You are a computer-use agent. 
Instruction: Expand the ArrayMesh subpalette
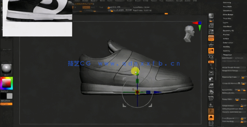coord(227,7)
